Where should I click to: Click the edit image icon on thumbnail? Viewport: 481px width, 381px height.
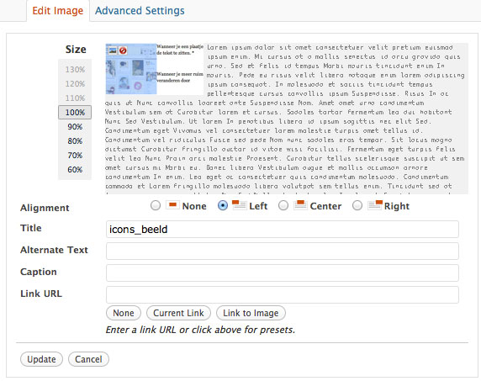[113, 50]
